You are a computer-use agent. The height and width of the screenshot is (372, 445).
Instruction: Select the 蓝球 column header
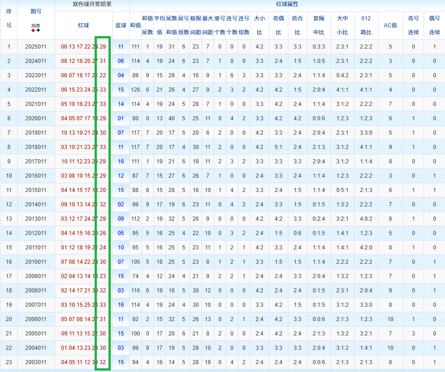[x=121, y=25]
